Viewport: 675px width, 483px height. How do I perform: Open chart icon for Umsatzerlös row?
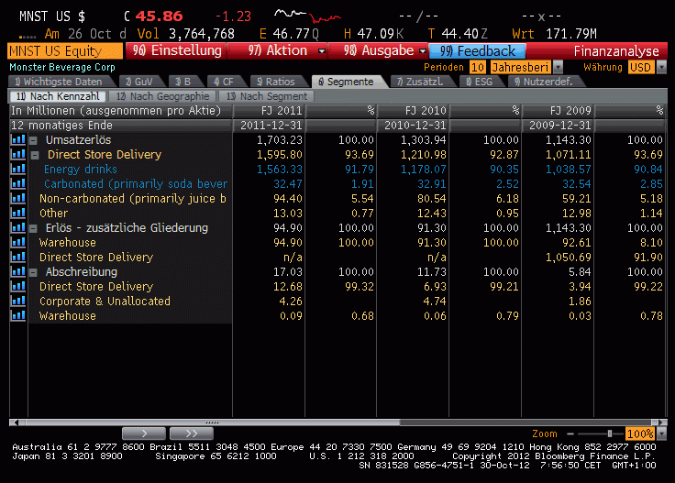tap(18, 140)
